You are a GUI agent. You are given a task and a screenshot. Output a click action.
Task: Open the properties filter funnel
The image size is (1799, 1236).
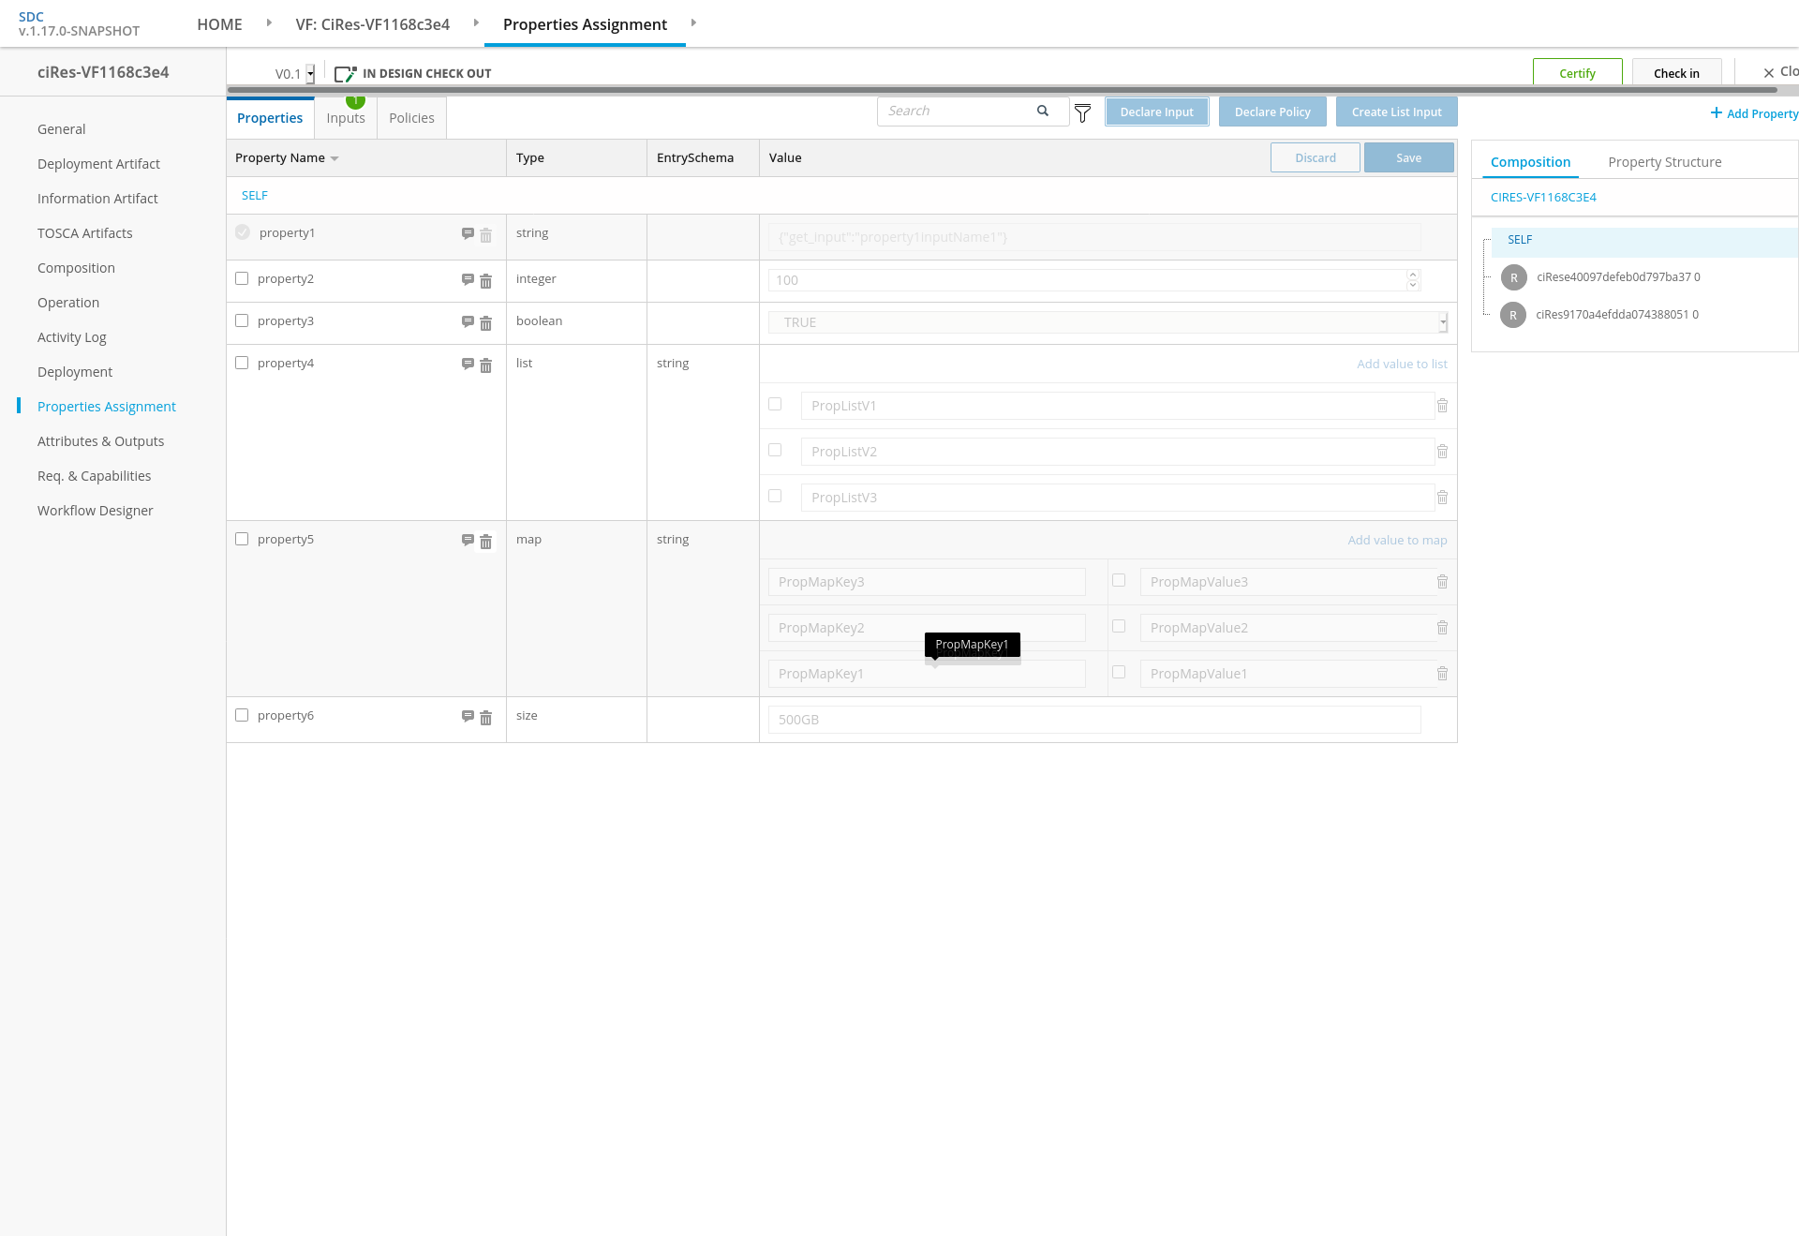point(1082,113)
